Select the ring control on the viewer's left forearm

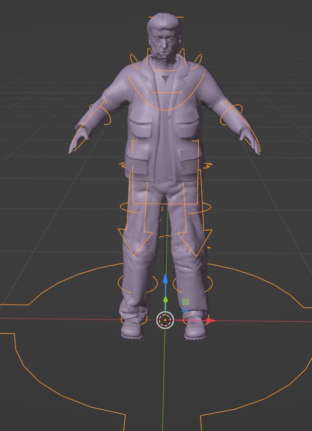coord(101,115)
